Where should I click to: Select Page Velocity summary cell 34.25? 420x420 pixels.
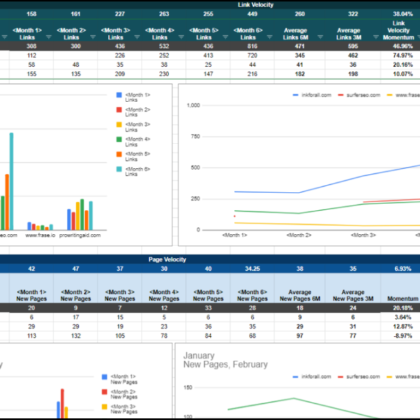(252, 269)
